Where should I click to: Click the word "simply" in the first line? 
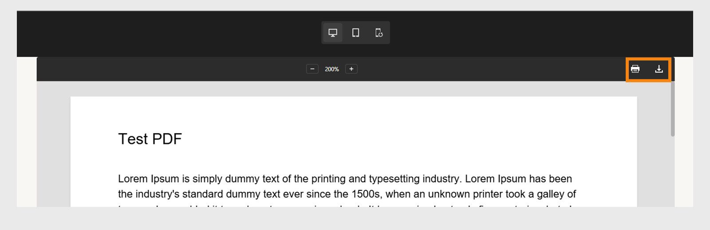click(x=207, y=179)
